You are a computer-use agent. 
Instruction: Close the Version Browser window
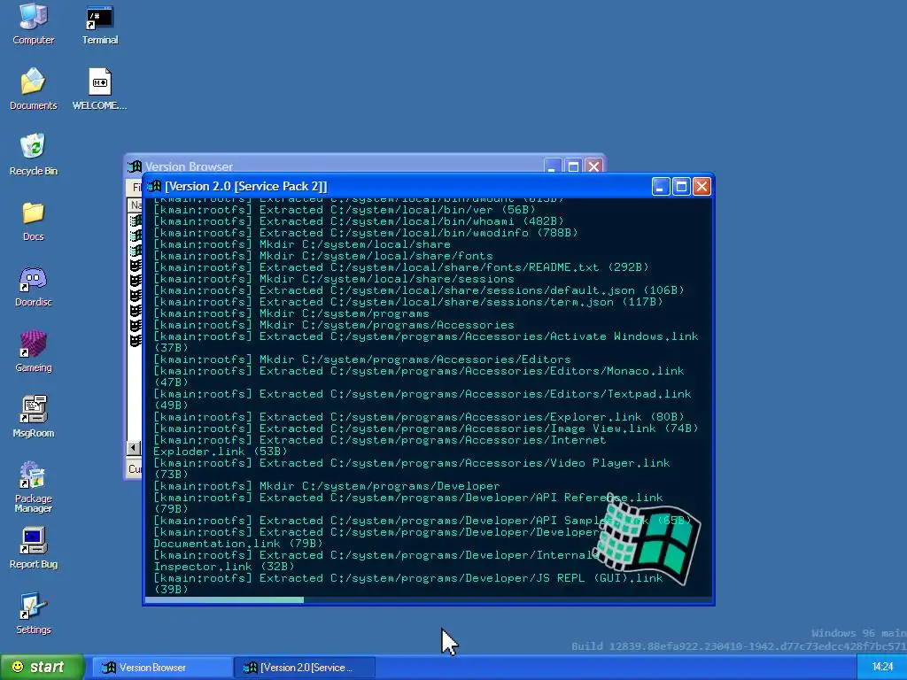(x=593, y=166)
